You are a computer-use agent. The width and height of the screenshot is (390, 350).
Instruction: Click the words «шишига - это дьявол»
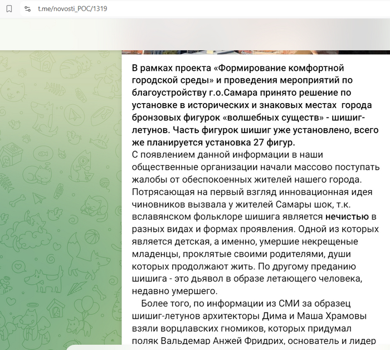click(177, 279)
